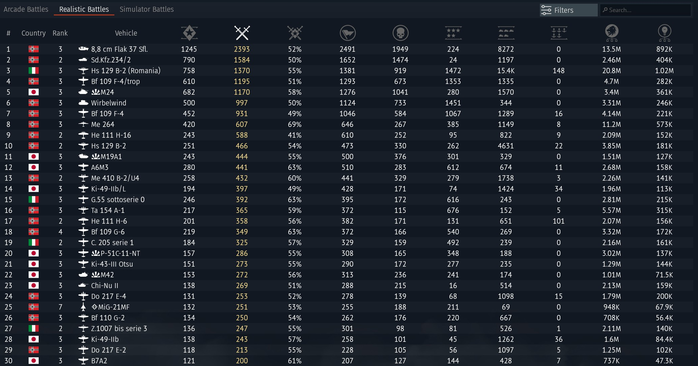The height and width of the screenshot is (366, 698).
Task: Sort by five-stars air kills icon
Action: 453,33
